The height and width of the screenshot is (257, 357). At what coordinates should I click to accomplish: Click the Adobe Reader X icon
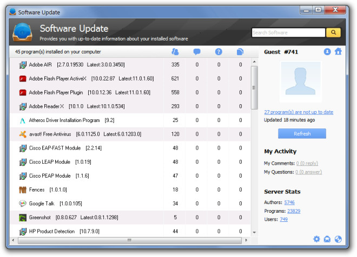point(23,106)
